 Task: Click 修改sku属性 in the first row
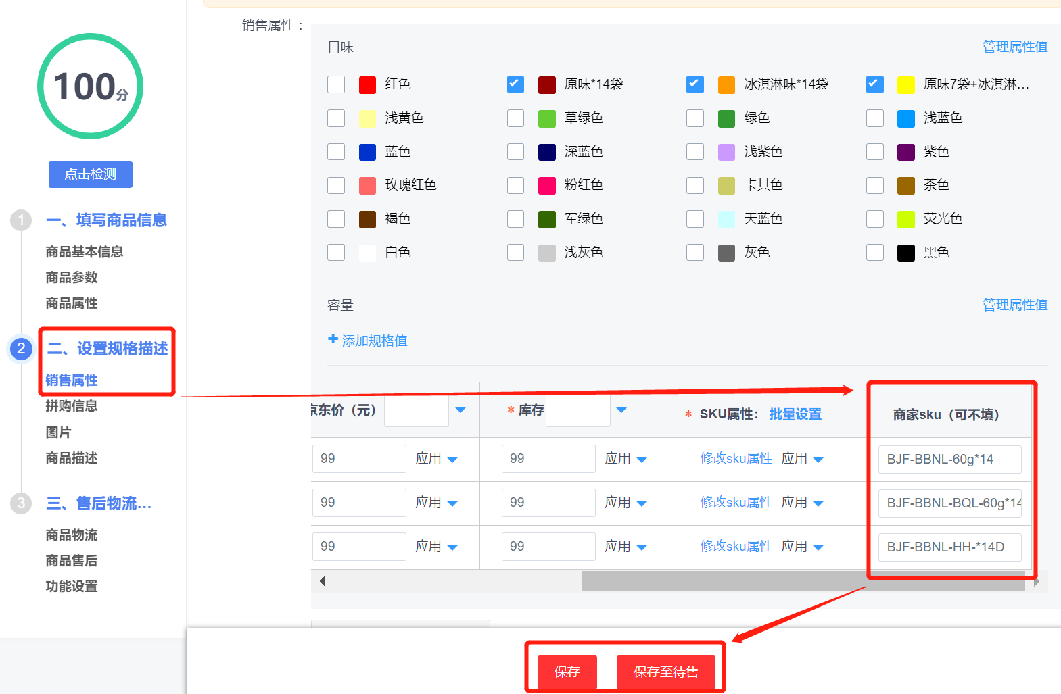(736, 458)
